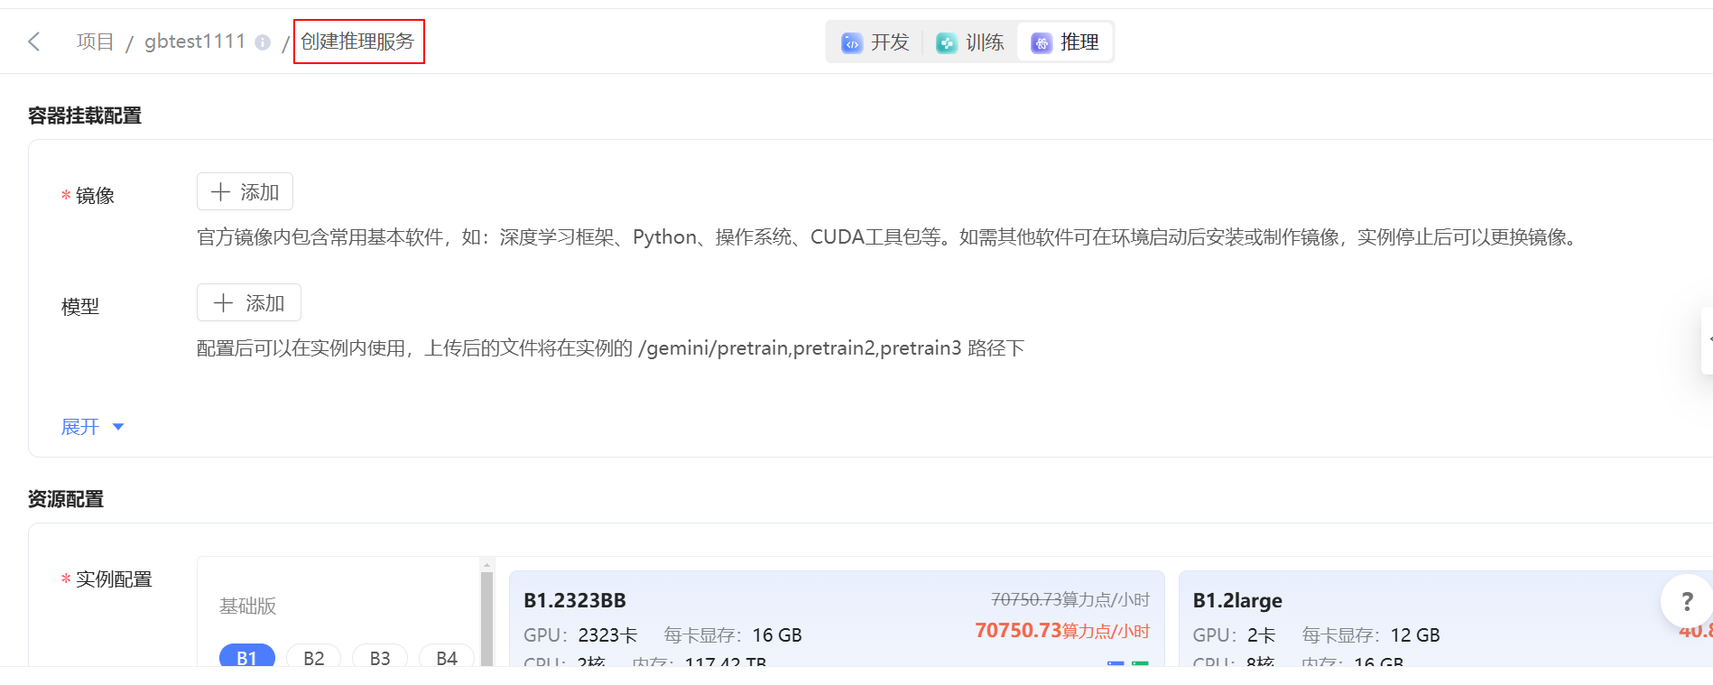
Task: Open the collapsed side panel handle
Action: 1707,340
